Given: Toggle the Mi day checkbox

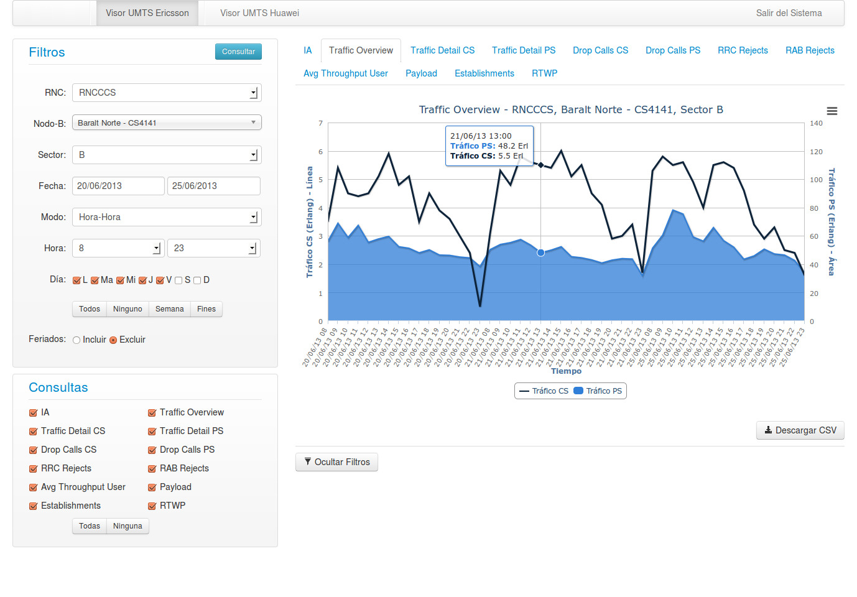Looking at the screenshot, I should coord(120,280).
